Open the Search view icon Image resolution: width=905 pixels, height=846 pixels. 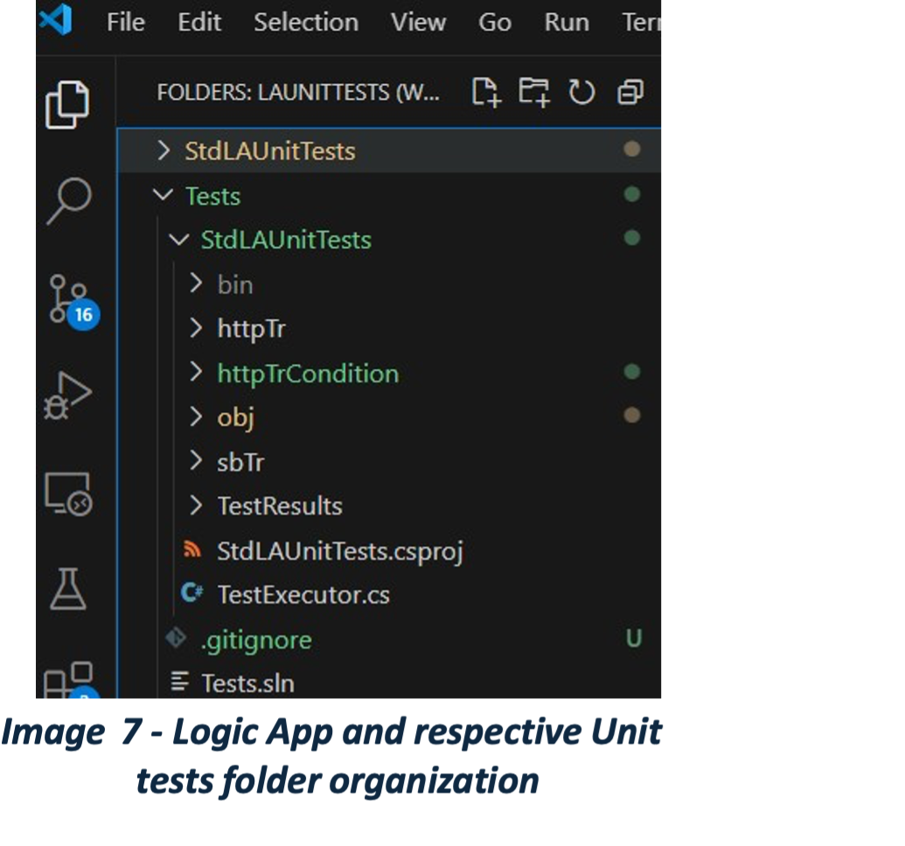(x=69, y=202)
